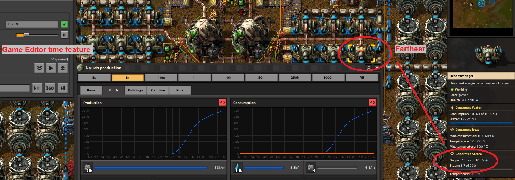Screen dimensions: 515x180
Task: Reset the Consumption graph with red button
Action: click(372, 102)
